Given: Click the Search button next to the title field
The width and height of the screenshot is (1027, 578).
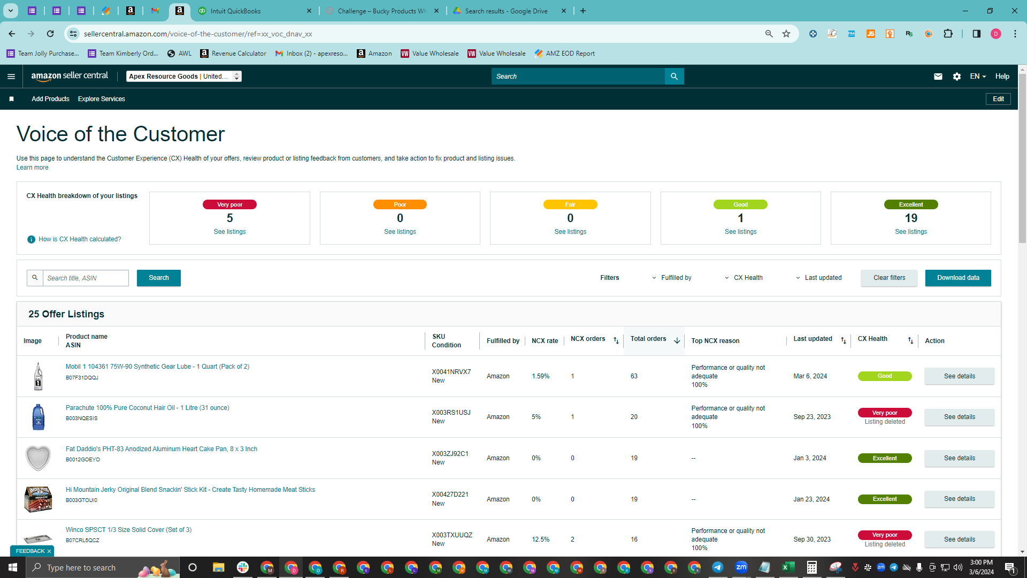Looking at the screenshot, I should pos(159,278).
